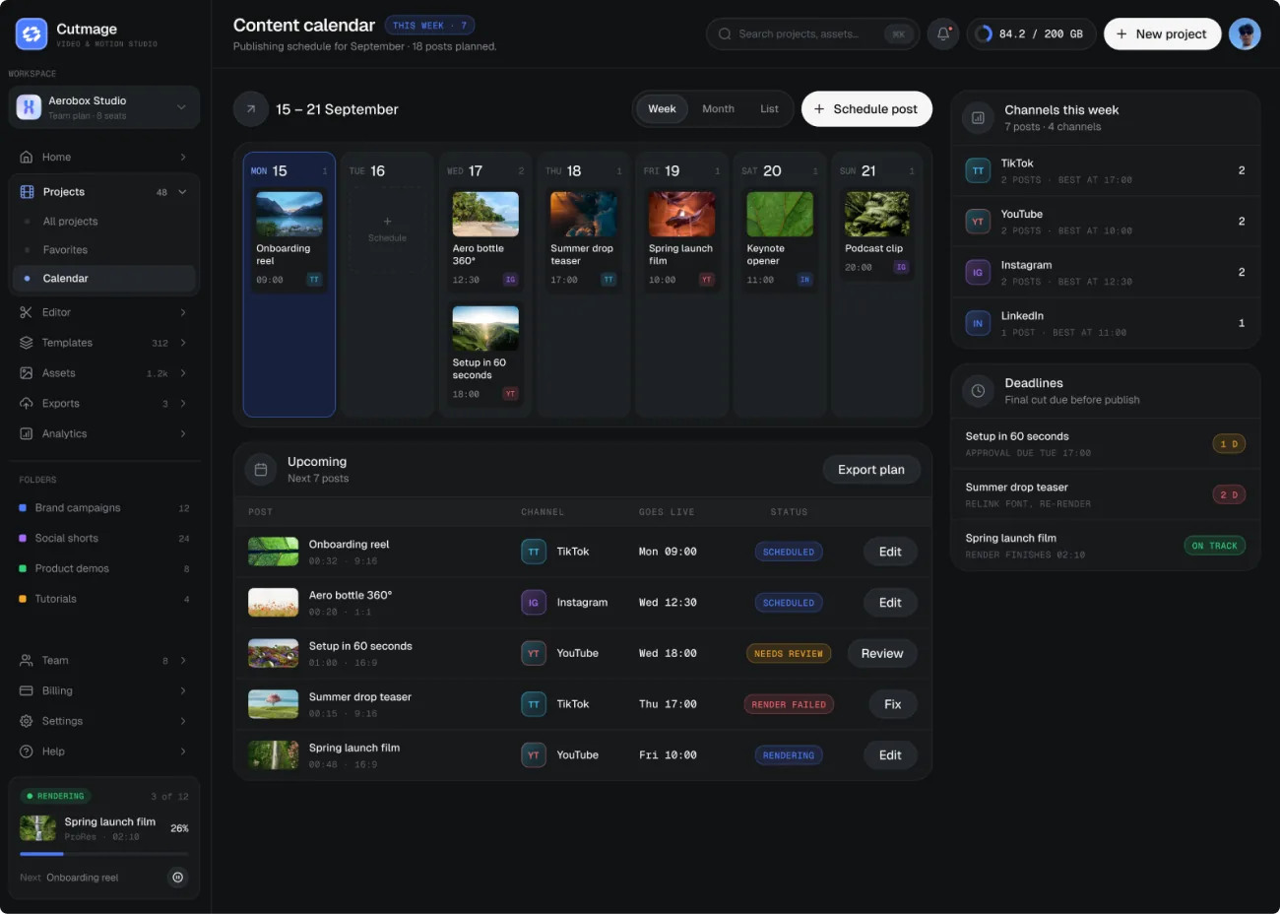Open the notifications bell
Image resolution: width=1280 pixels, height=914 pixels.
point(943,34)
